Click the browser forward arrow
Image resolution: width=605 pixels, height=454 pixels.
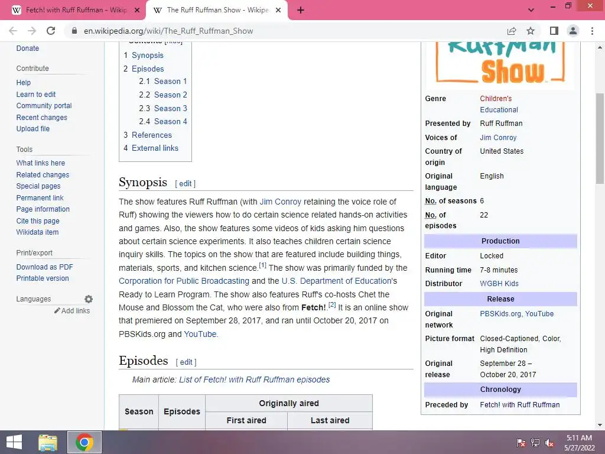coord(32,31)
